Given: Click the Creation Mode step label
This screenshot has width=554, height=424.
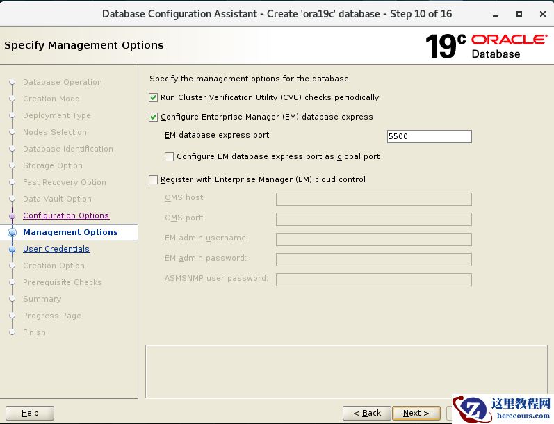Looking at the screenshot, I should (x=51, y=99).
